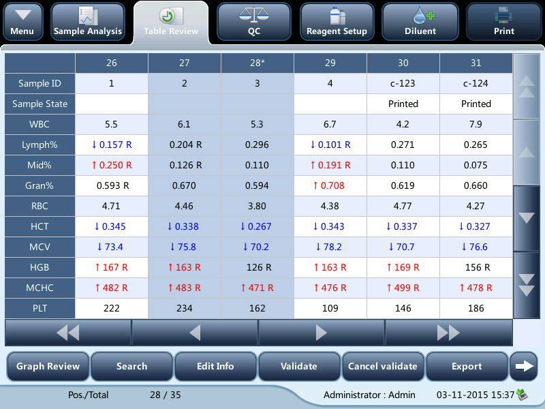Viewport: 545px width, 409px height.
Task: Open Graph Review for the selected sample
Action: coord(47,366)
